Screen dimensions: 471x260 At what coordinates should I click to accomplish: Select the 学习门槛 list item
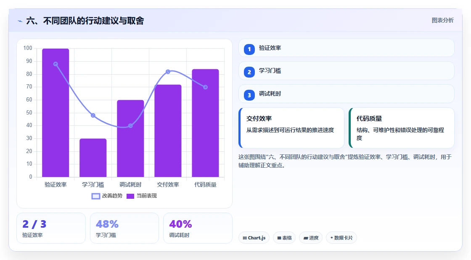pos(347,71)
